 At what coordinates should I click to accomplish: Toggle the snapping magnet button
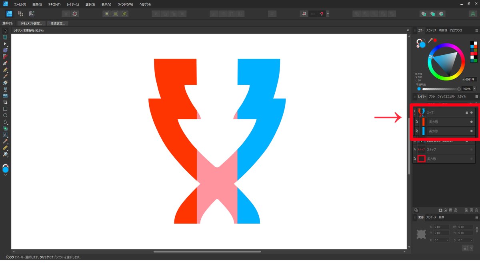click(x=321, y=13)
